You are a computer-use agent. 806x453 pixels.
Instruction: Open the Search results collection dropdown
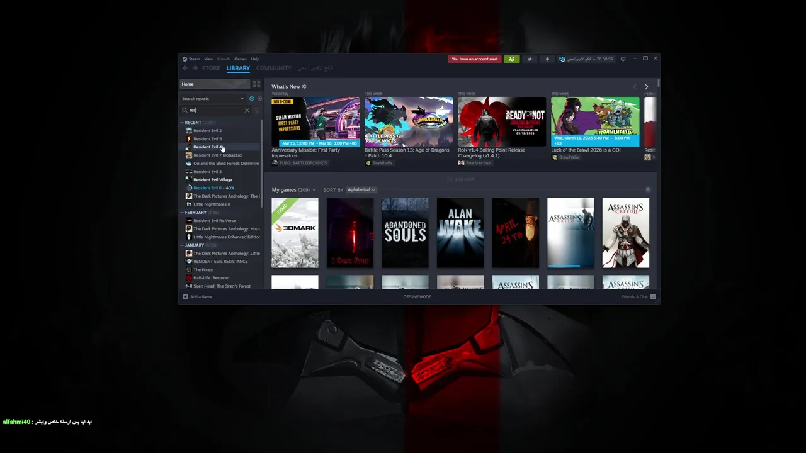pos(213,98)
